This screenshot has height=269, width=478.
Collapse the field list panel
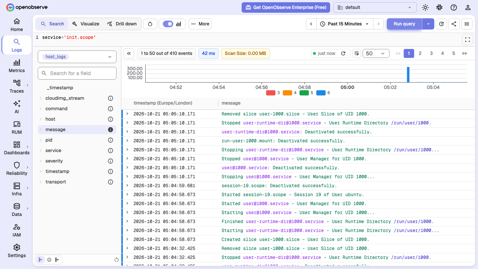[x=129, y=53]
